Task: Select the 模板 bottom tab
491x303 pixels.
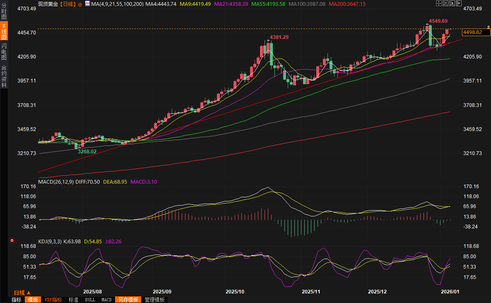Action: (x=33, y=300)
